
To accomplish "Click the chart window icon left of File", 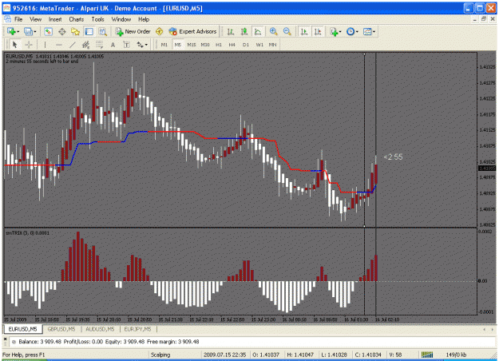I will coord(8,19).
